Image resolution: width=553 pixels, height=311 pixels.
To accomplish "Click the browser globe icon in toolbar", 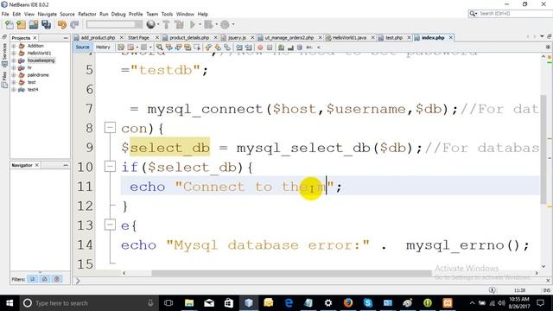I will [151, 24].
